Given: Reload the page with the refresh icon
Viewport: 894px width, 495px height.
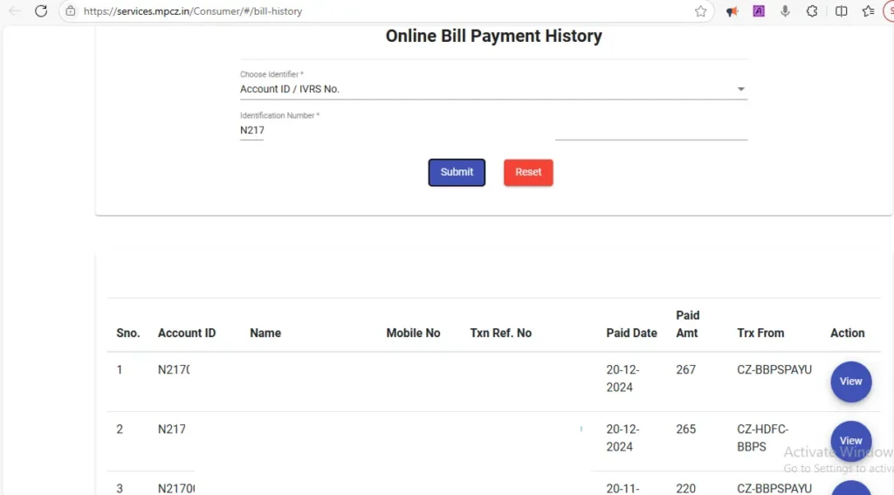Looking at the screenshot, I should pos(41,11).
